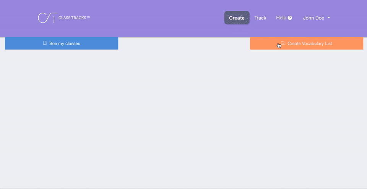Screen dimensions: 367x189
Task: Click the CT swirl logo icon
Action: pos(46,18)
